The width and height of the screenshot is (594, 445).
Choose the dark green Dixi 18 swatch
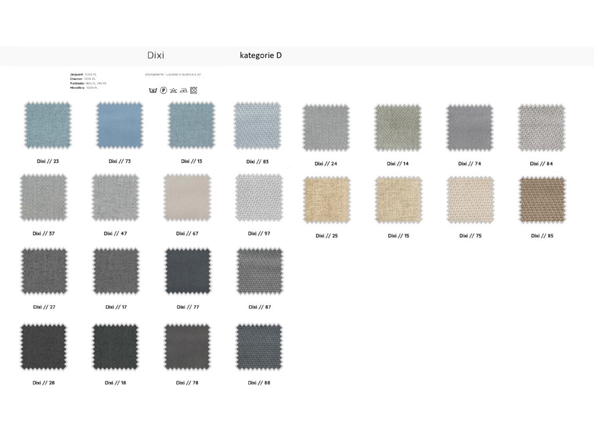point(115,347)
